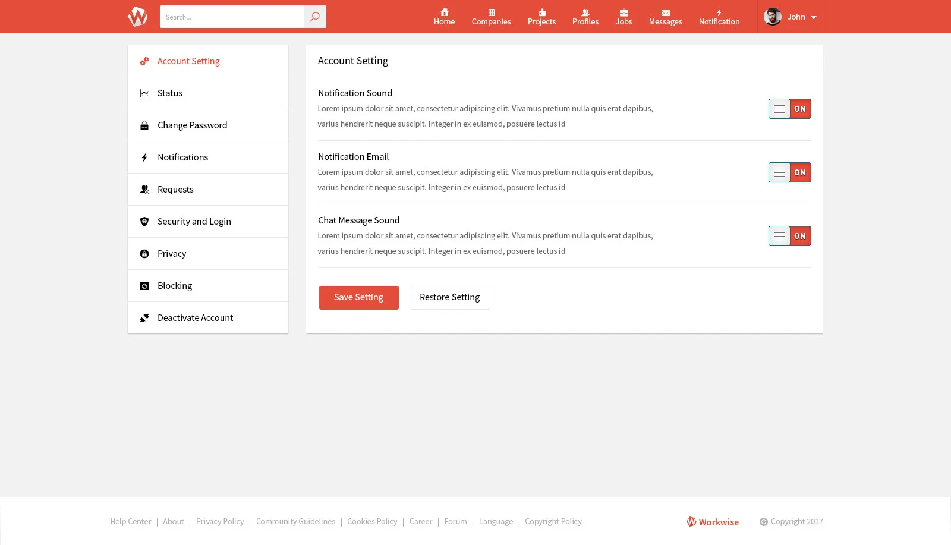Viewport: 951px width, 545px height.
Task: Select the Notifications lightning bolt icon
Action: (x=144, y=157)
